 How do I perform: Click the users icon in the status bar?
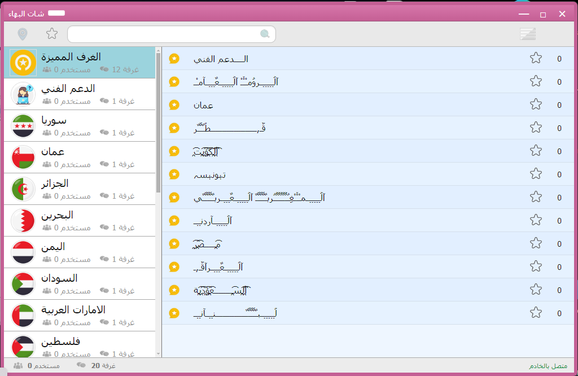point(18,366)
